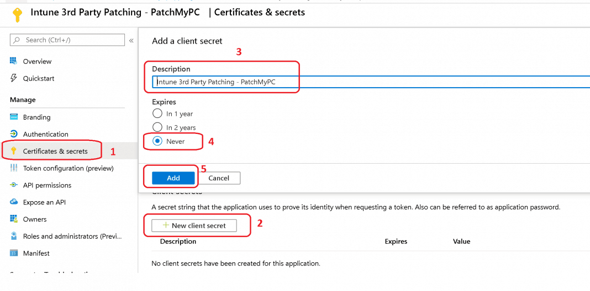Image resolution: width=590 pixels, height=291 pixels.
Task: Click the Value column header
Action: click(x=462, y=241)
